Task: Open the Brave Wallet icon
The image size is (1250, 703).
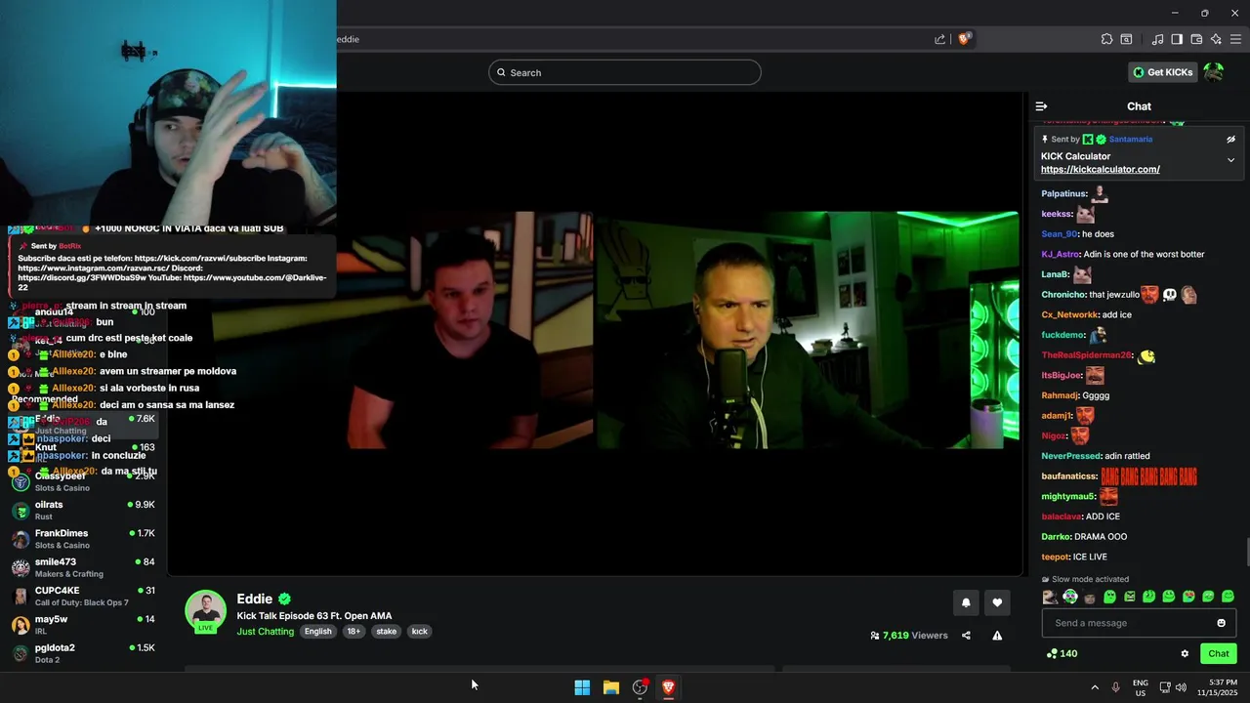Action: coord(1196,39)
